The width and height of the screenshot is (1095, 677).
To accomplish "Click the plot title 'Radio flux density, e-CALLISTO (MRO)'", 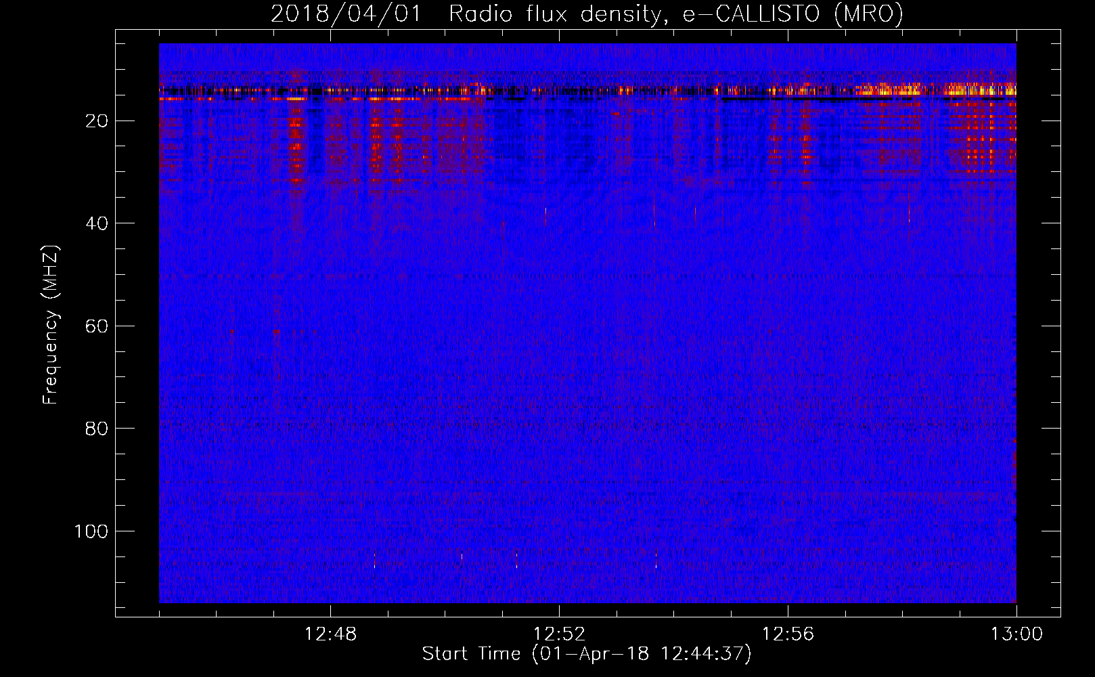I will click(675, 14).
